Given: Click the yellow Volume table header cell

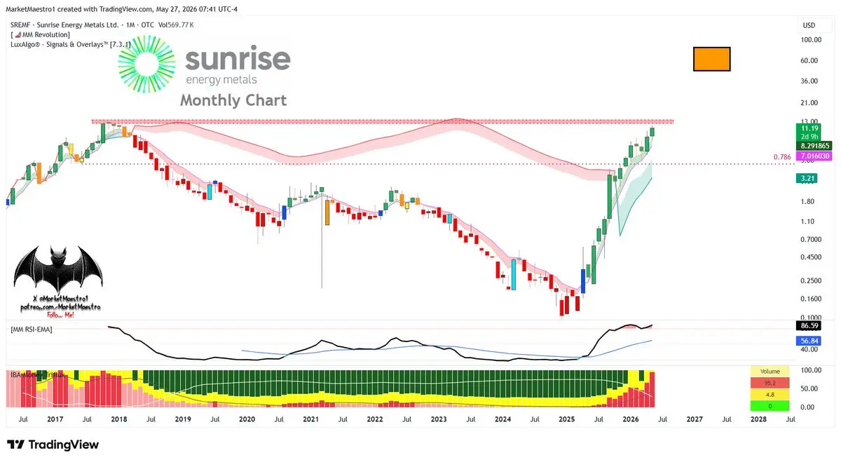Looking at the screenshot, I should 770,373.
